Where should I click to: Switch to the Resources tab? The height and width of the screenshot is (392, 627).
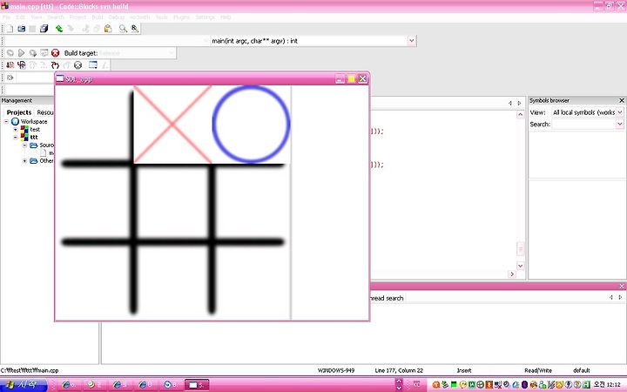point(44,112)
